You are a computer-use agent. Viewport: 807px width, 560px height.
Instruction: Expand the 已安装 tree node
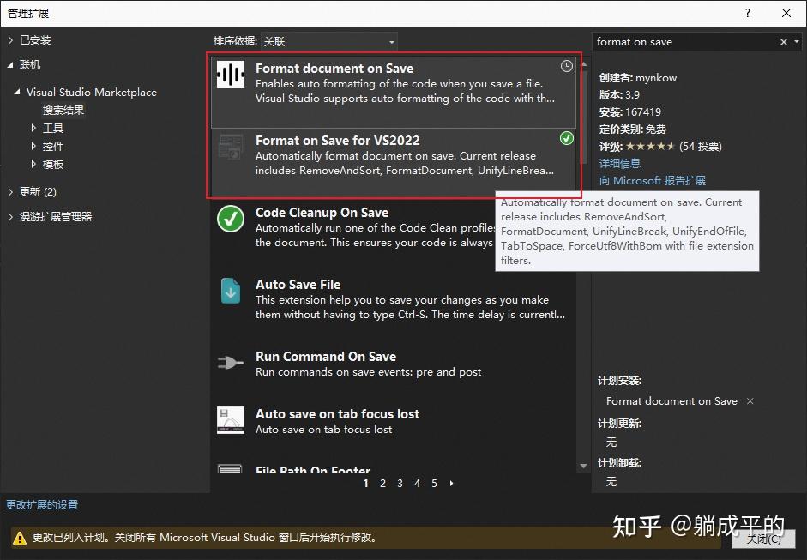10,40
